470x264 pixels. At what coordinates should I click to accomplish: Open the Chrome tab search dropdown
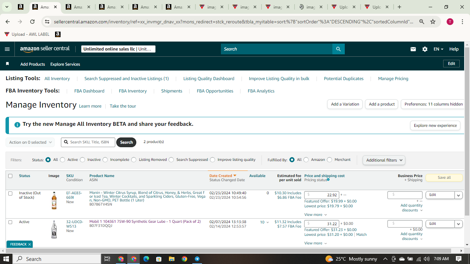tap(7, 7)
